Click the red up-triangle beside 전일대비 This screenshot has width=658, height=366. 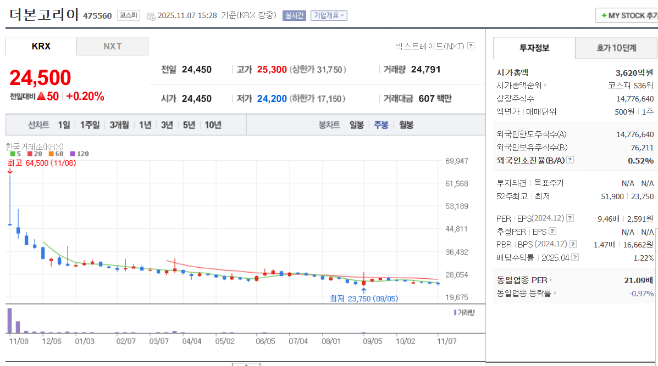click(x=41, y=96)
